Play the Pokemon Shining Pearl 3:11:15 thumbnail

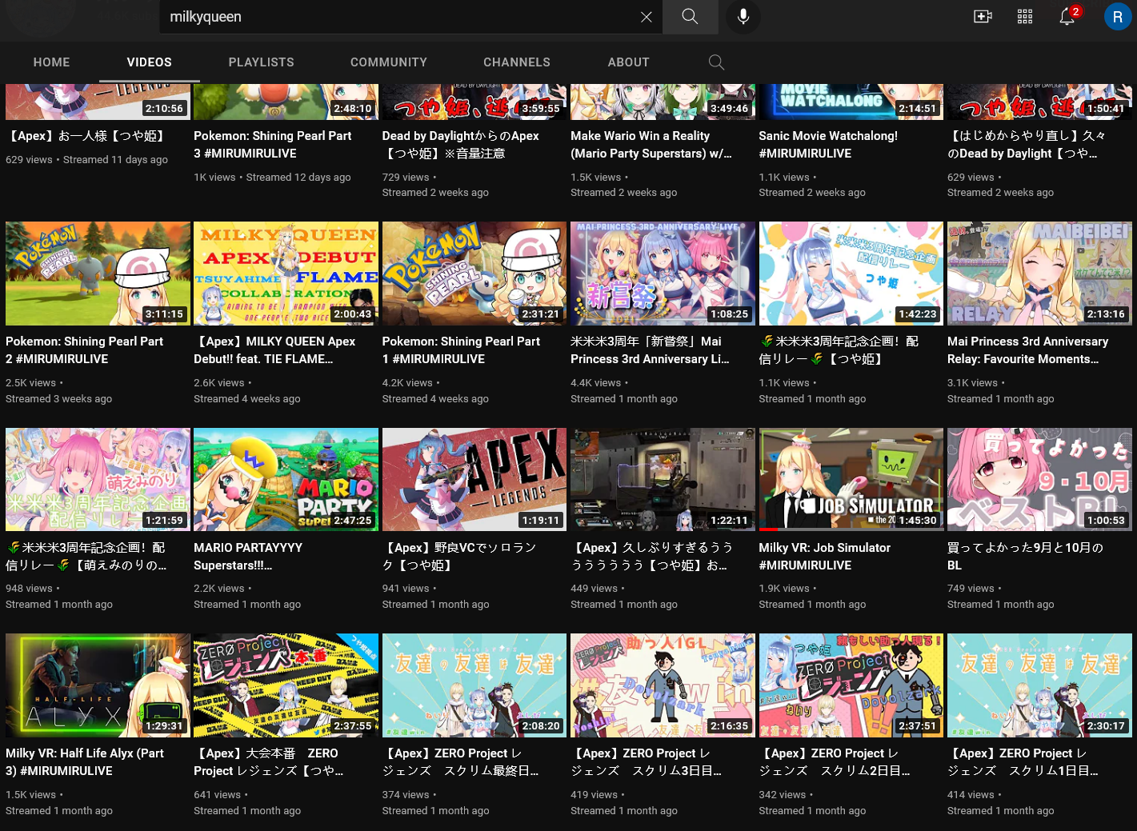click(x=98, y=274)
